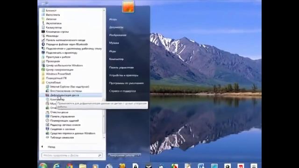Open Компьютер in the right pane
Screen dimensions: 299x168
116,59
